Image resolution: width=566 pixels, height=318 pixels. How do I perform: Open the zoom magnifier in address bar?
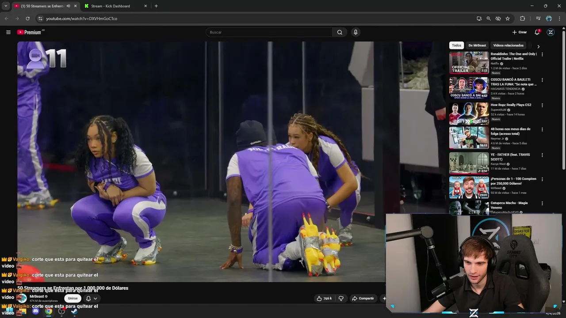click(x=489, y=19)
